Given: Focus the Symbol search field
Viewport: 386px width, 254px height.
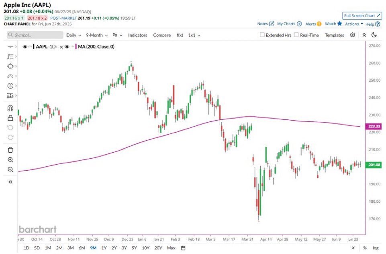Looking at the screenshot, I should (35, 35).
